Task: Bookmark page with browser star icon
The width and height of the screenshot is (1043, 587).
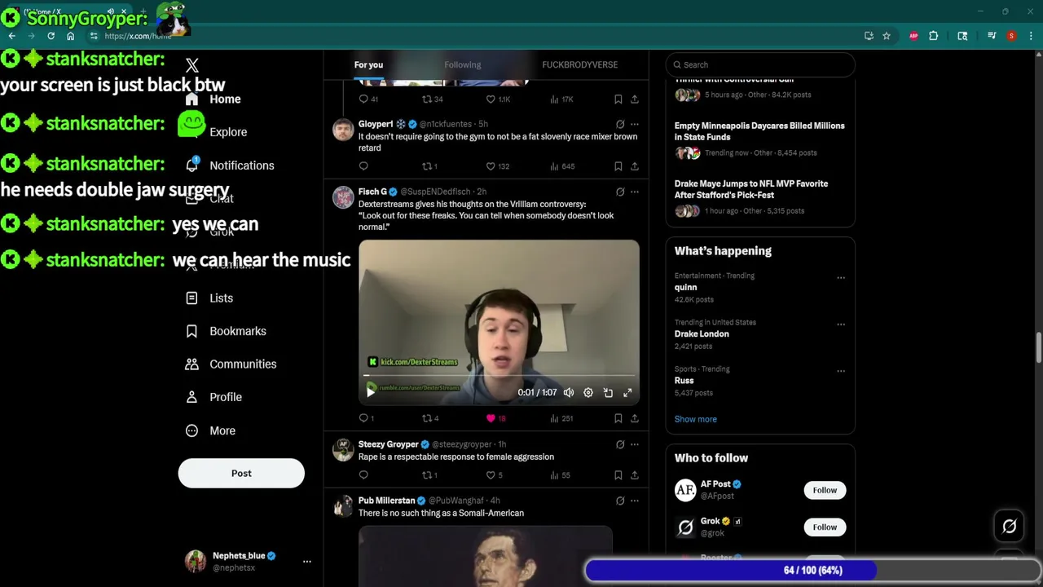Action: click(x=887, y=36)
